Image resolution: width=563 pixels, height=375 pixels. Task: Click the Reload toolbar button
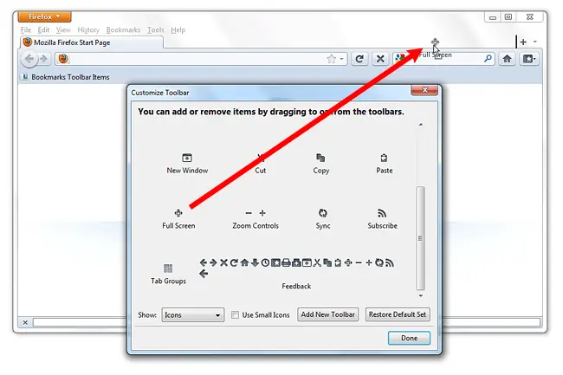pyautogui.click(x=359, y=59)
